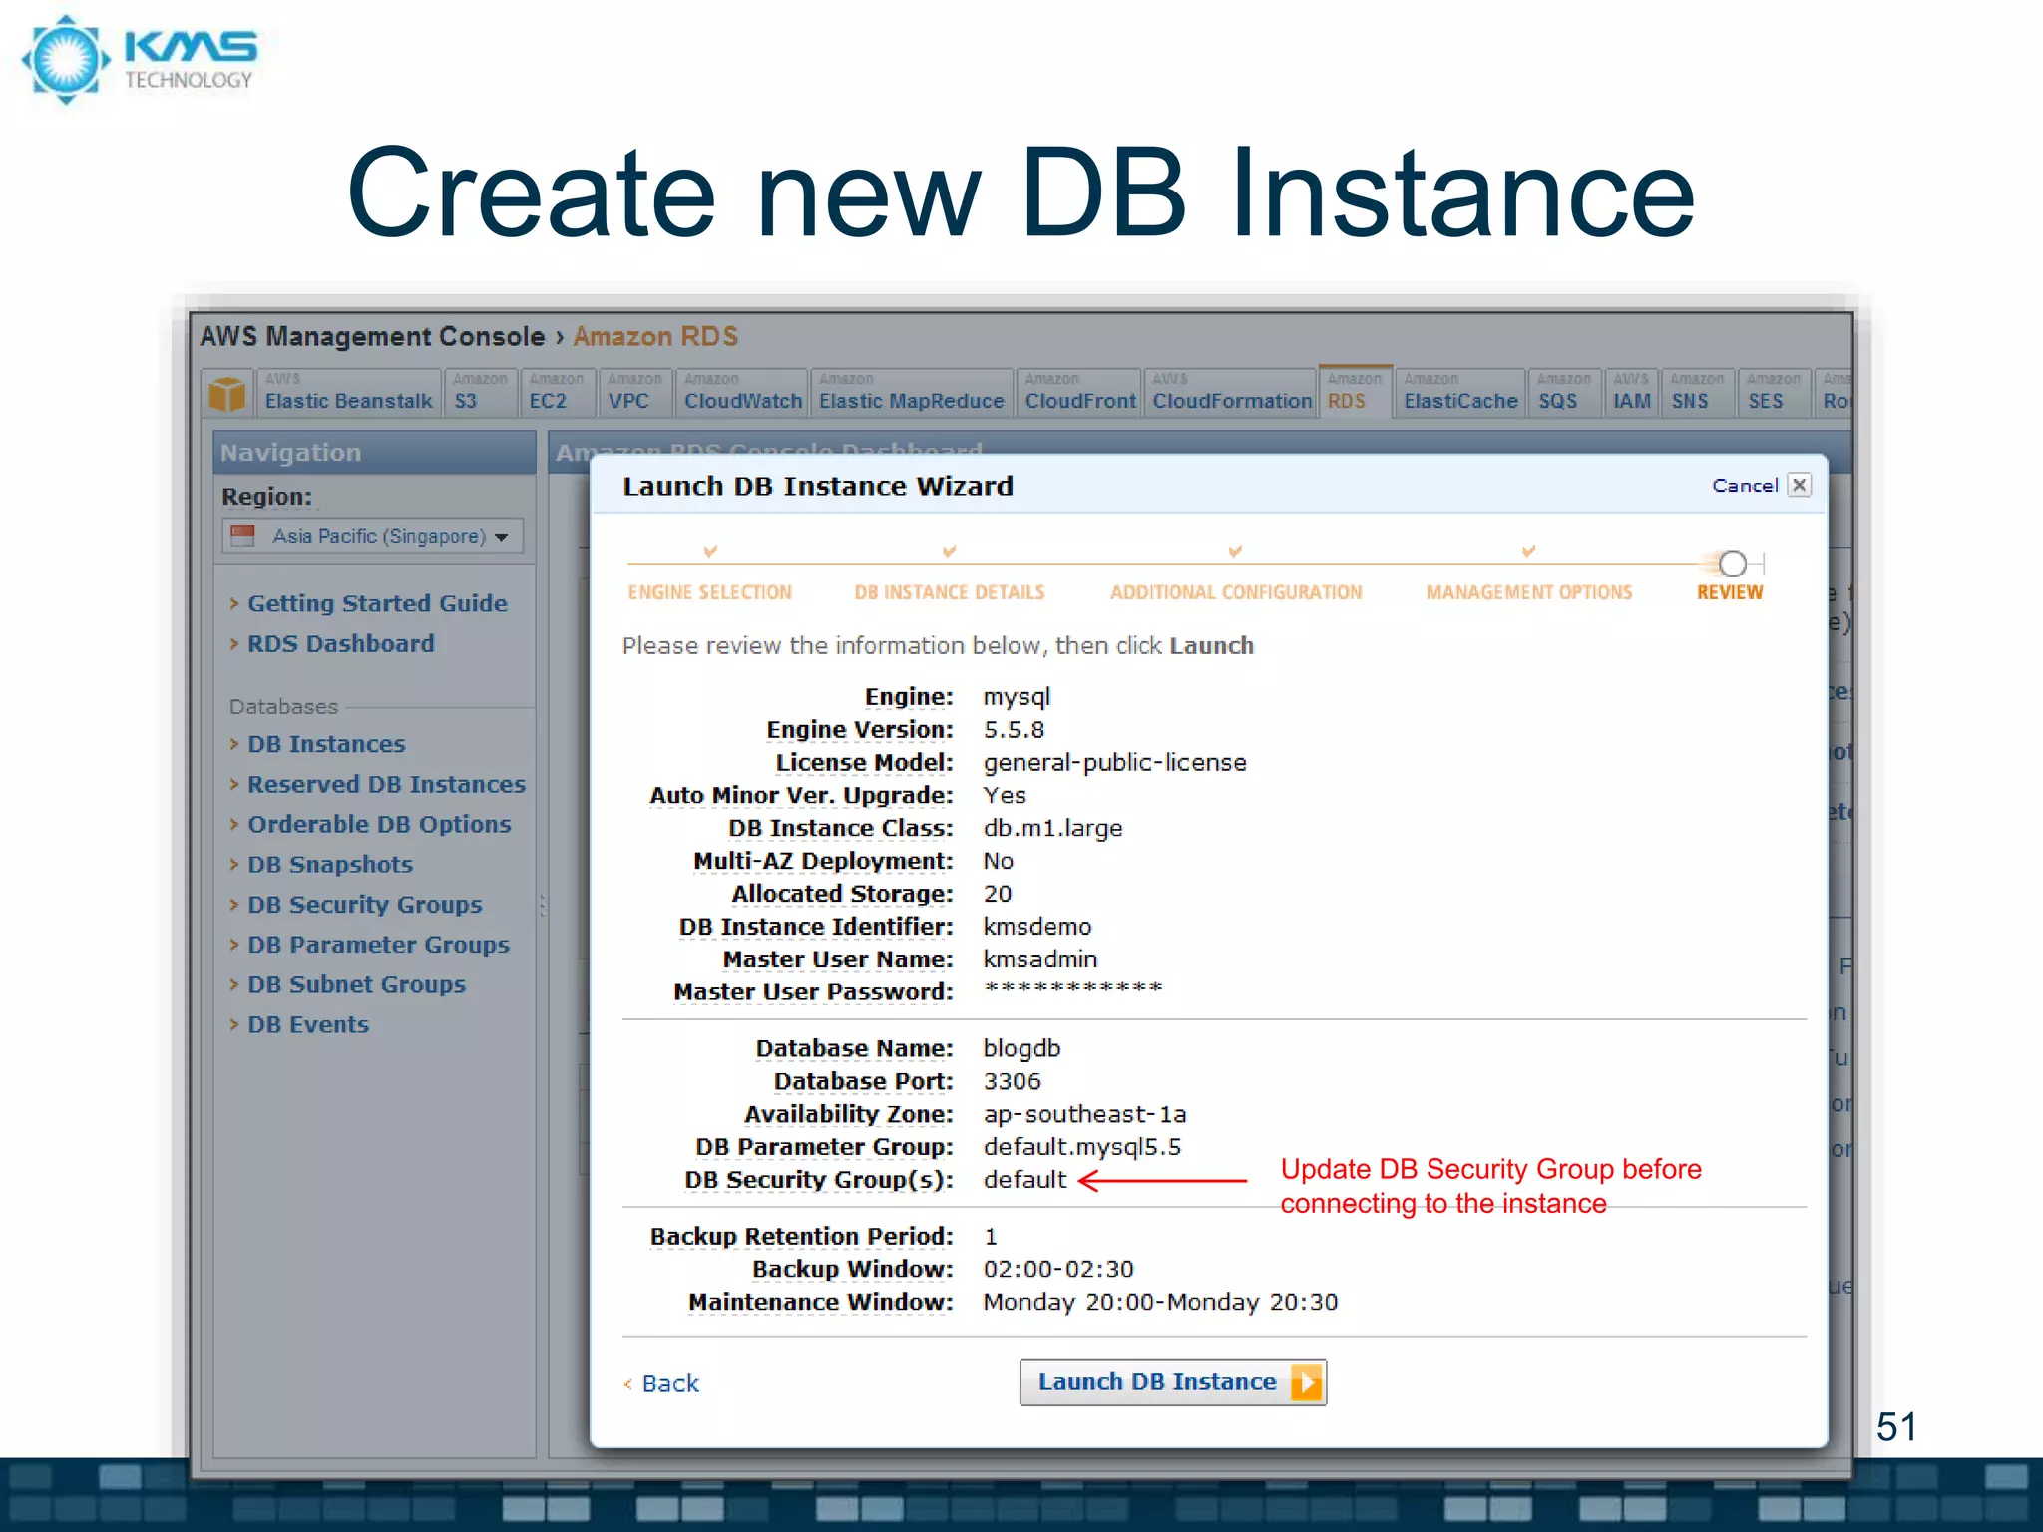Click the DB Instance Details wizard step
This screenshot has height=1532, width=2043.
point(949,592)
